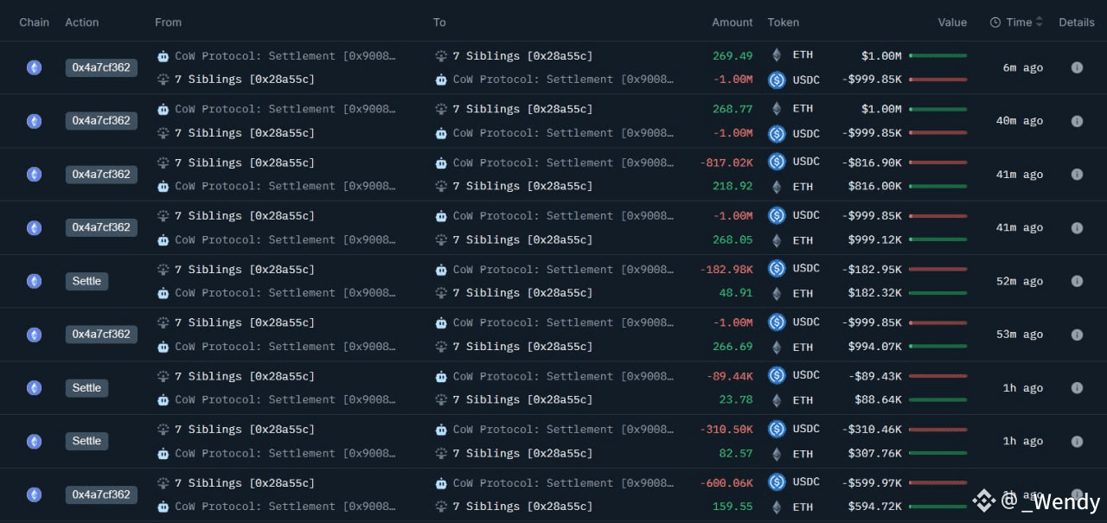Open details info icon for the 6m ago transaction

[1077, 67]
